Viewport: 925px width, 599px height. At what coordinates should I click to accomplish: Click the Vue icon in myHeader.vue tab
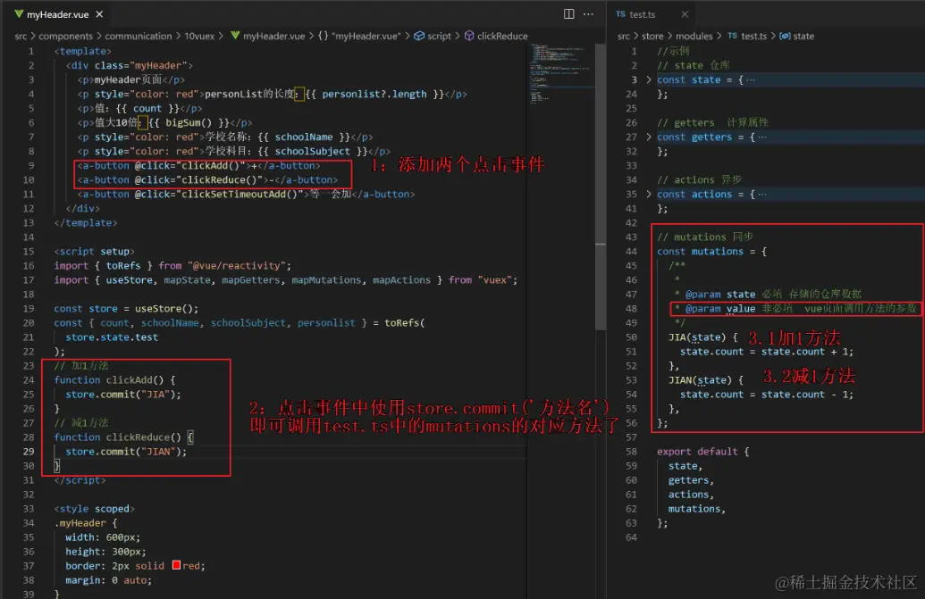click(x=19, y=13)
